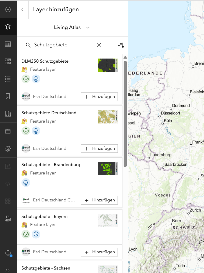Click the Print icon in sidebar
The height and width of the screenshot is (273, 204).
coord(8,219)
